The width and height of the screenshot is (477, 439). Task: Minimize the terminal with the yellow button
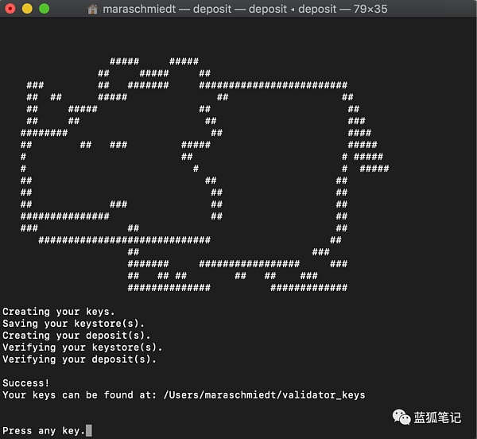click(27, 10)
